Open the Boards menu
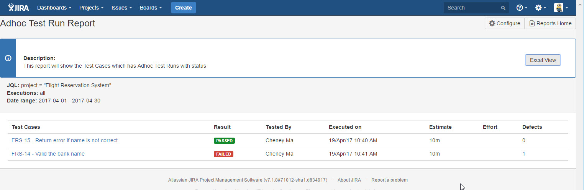The image size is (584, 190). click(x=151, y=8)
